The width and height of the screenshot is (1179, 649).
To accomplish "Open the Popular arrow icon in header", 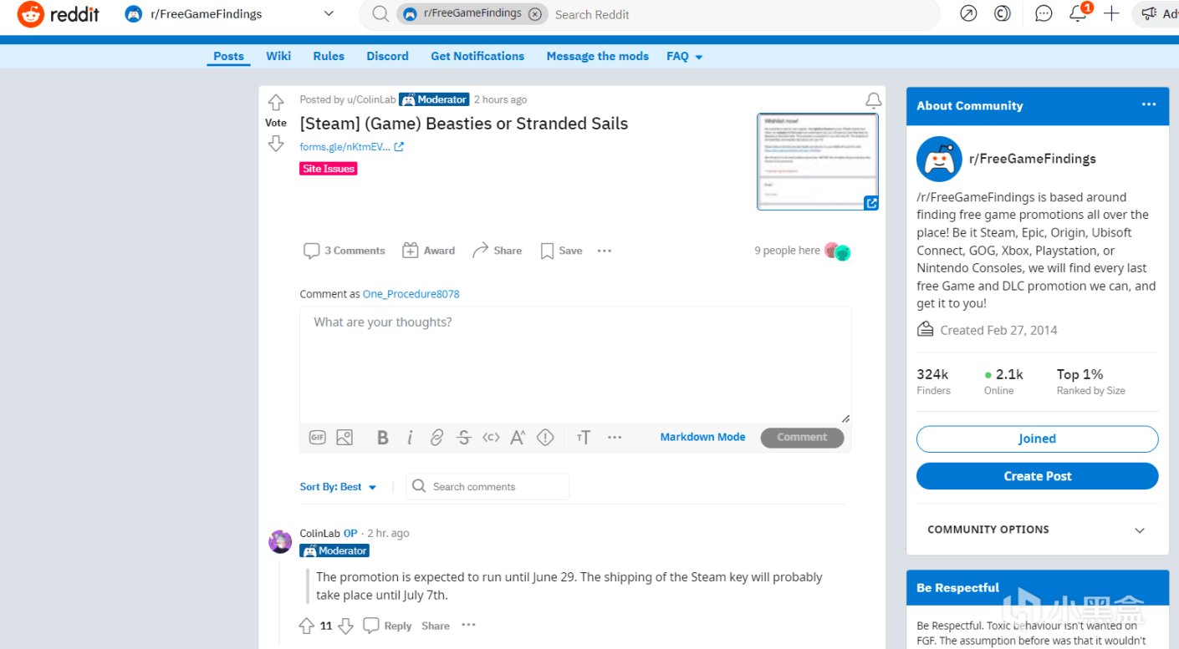I will tap(968, 13).
